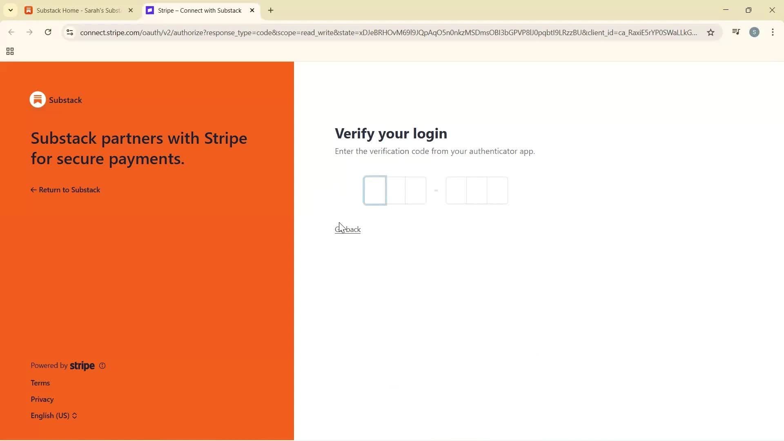Open the tab search chevron
Image resolution: width=784 pixels, height=441 pixels.
[11, 10]
